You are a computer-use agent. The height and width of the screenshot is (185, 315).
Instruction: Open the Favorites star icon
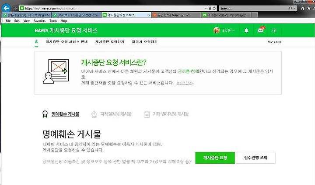click(x=309, y=8)
